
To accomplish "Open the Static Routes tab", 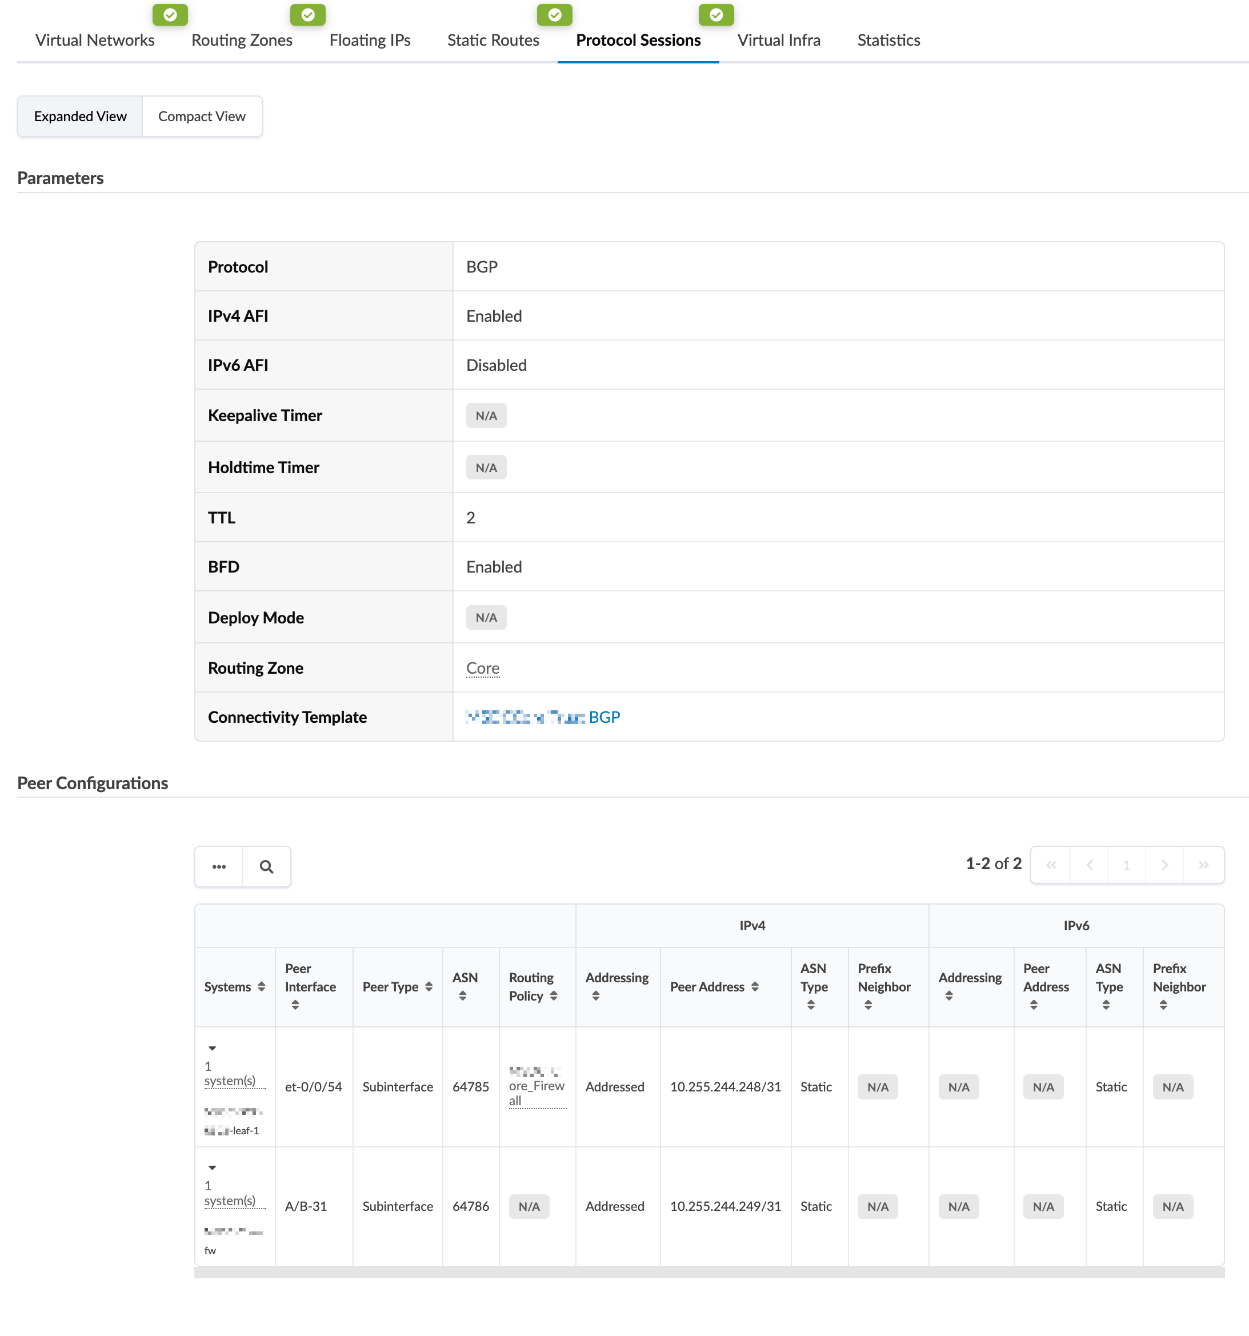I will tap(493, 41).
